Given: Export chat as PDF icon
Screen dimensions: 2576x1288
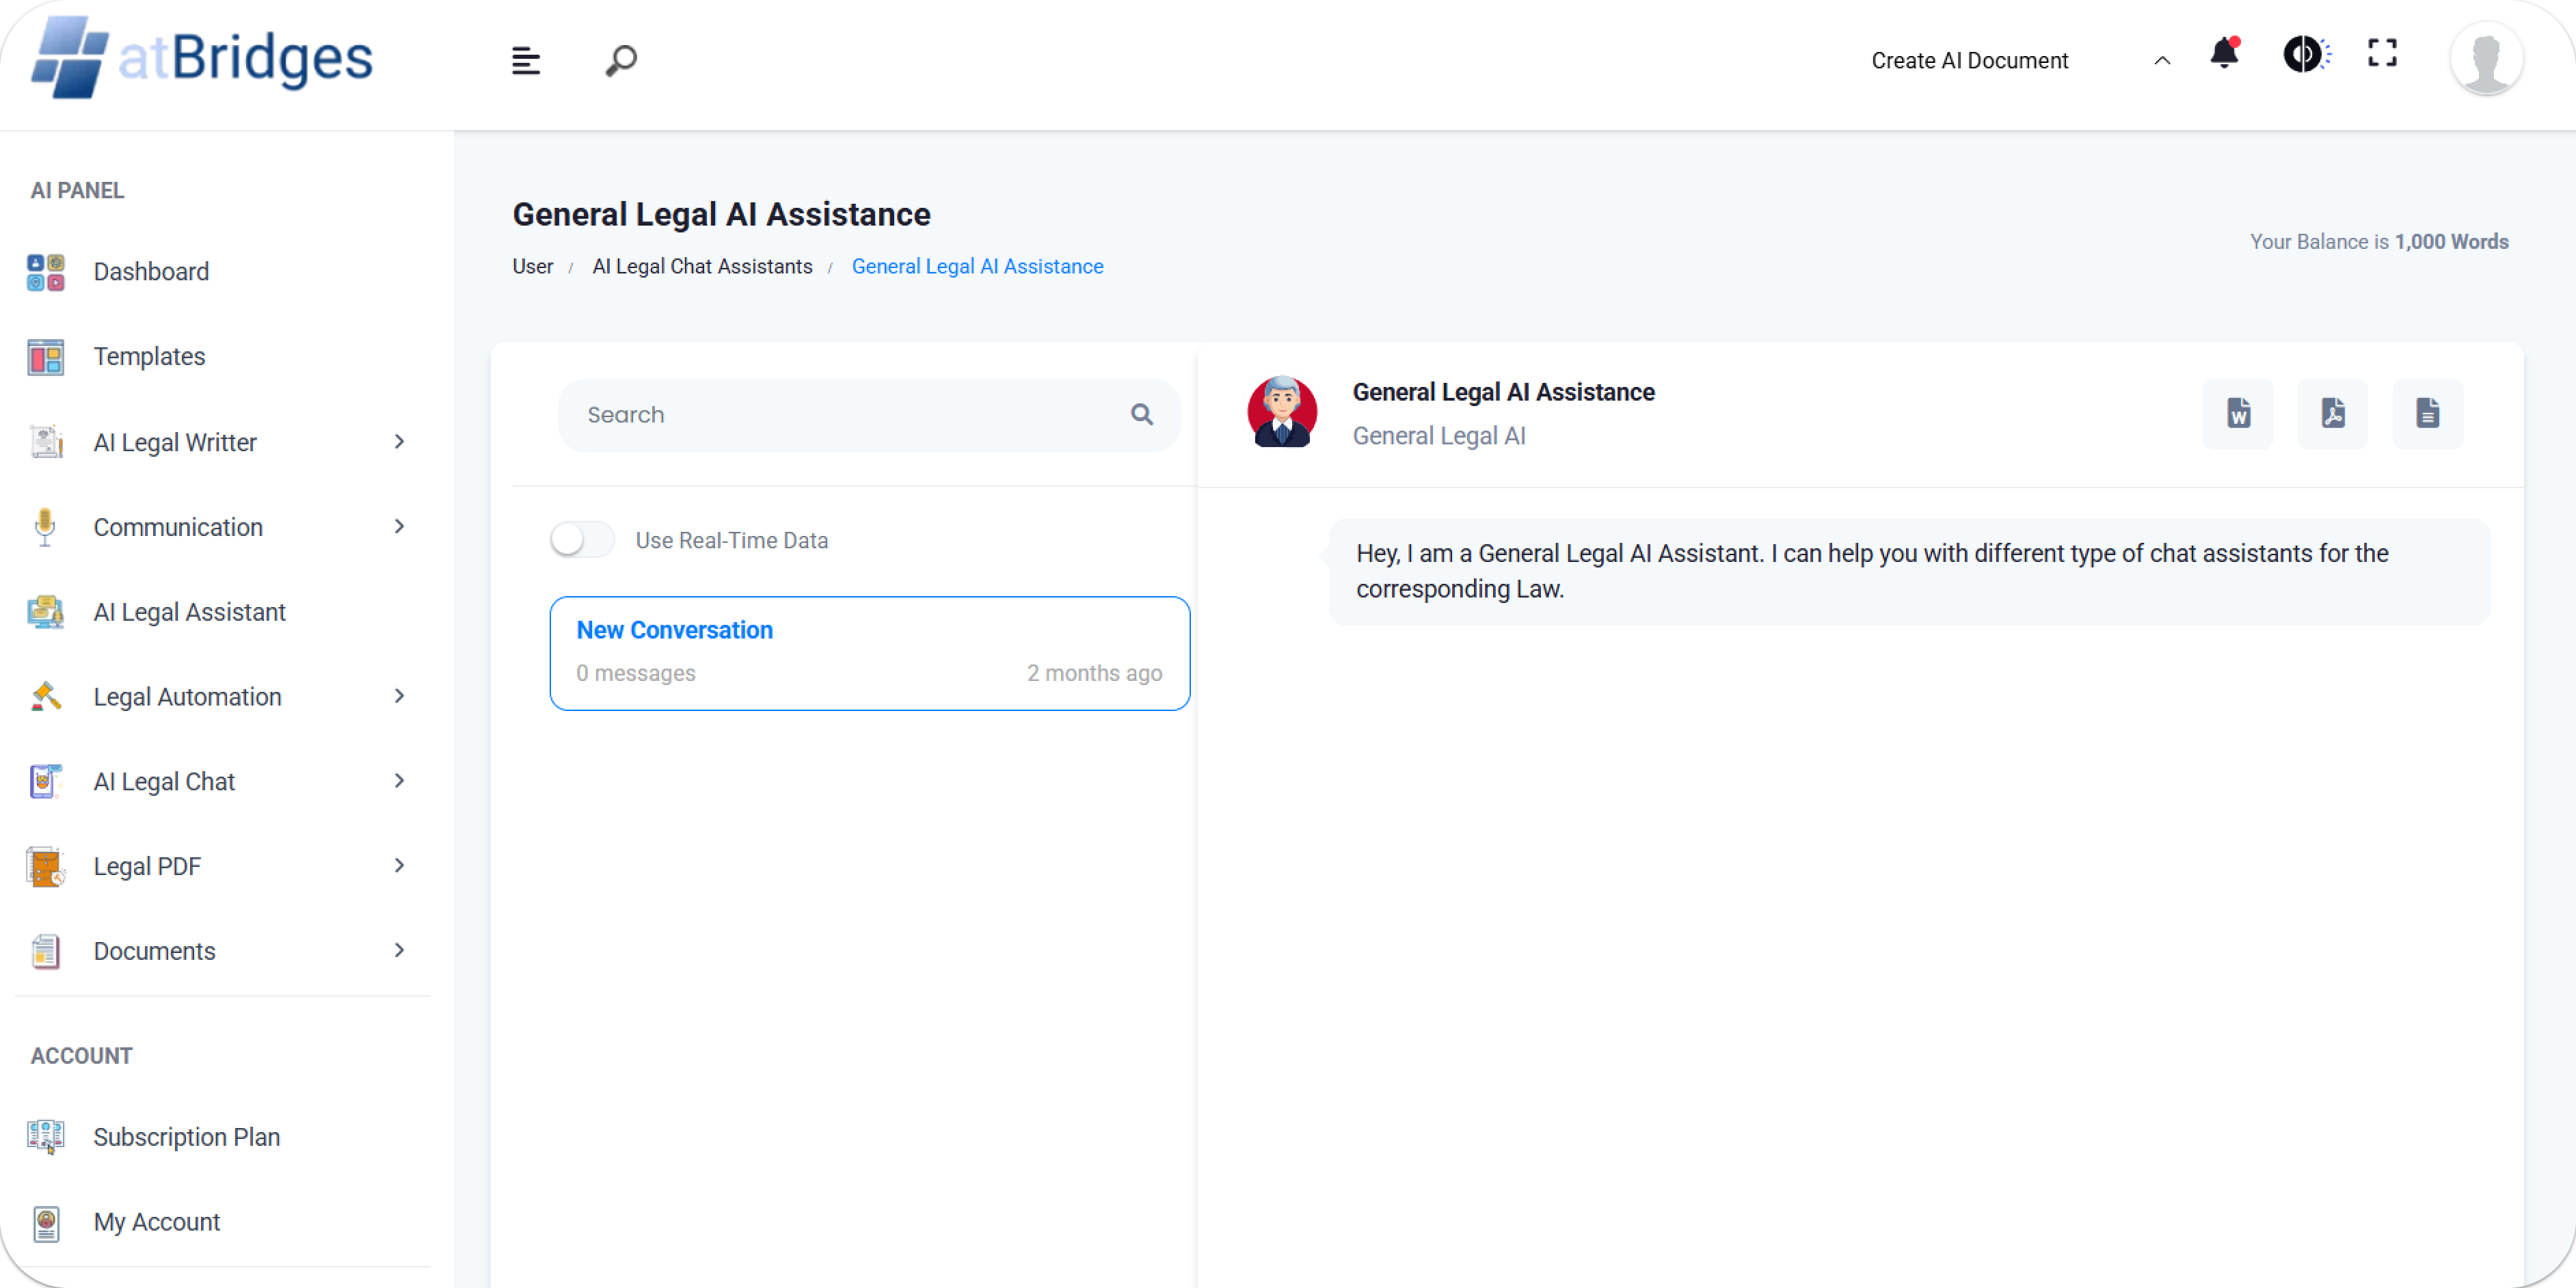Looking at the screenshot, I should (x=2332, y=413).
